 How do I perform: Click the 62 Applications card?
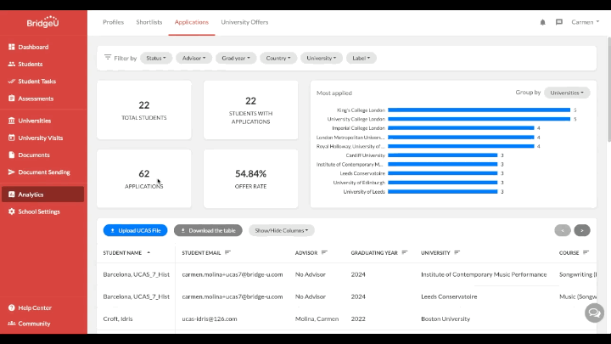pyautogui.click(x=143, y=178)
